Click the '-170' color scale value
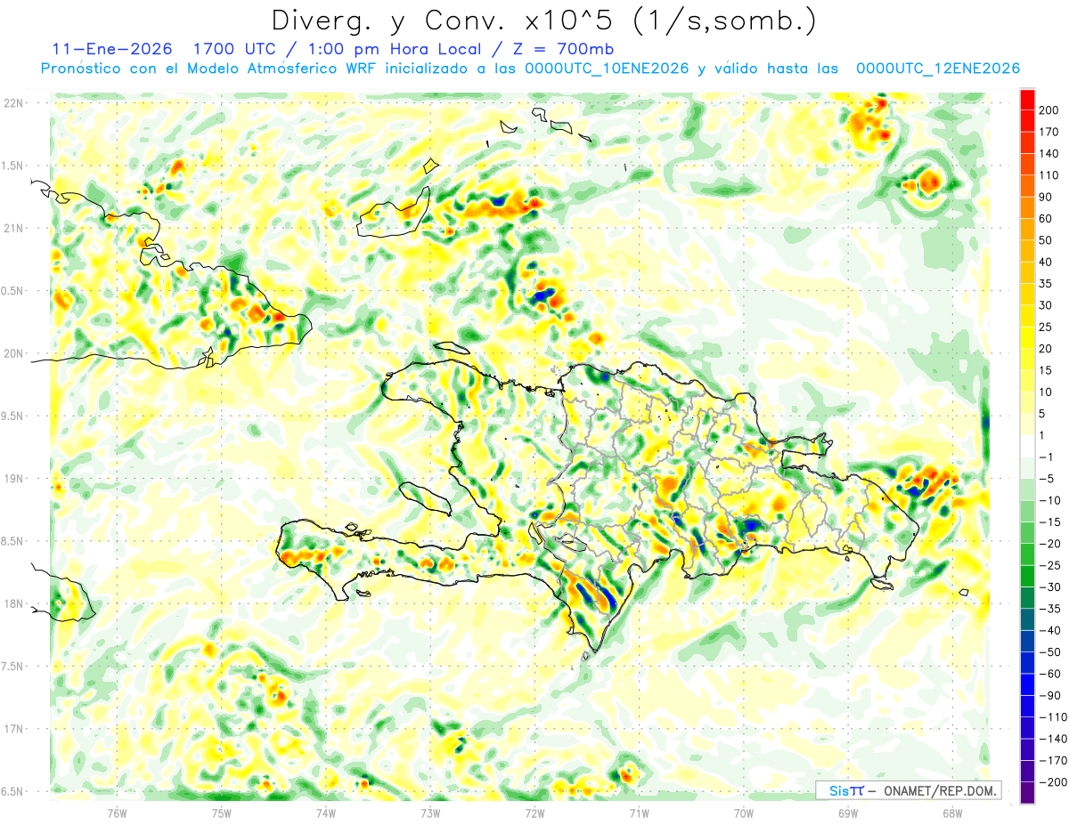This screenshot has width=1069, height=825. [x=1052, y=760]
